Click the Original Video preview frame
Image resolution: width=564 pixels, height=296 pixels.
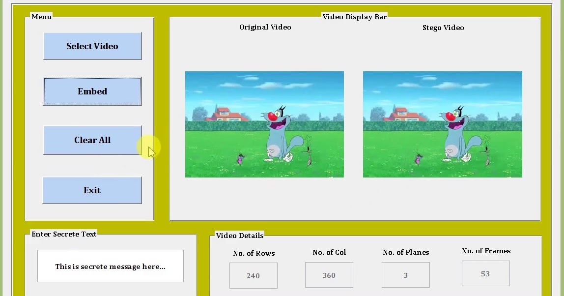[264, 124]
